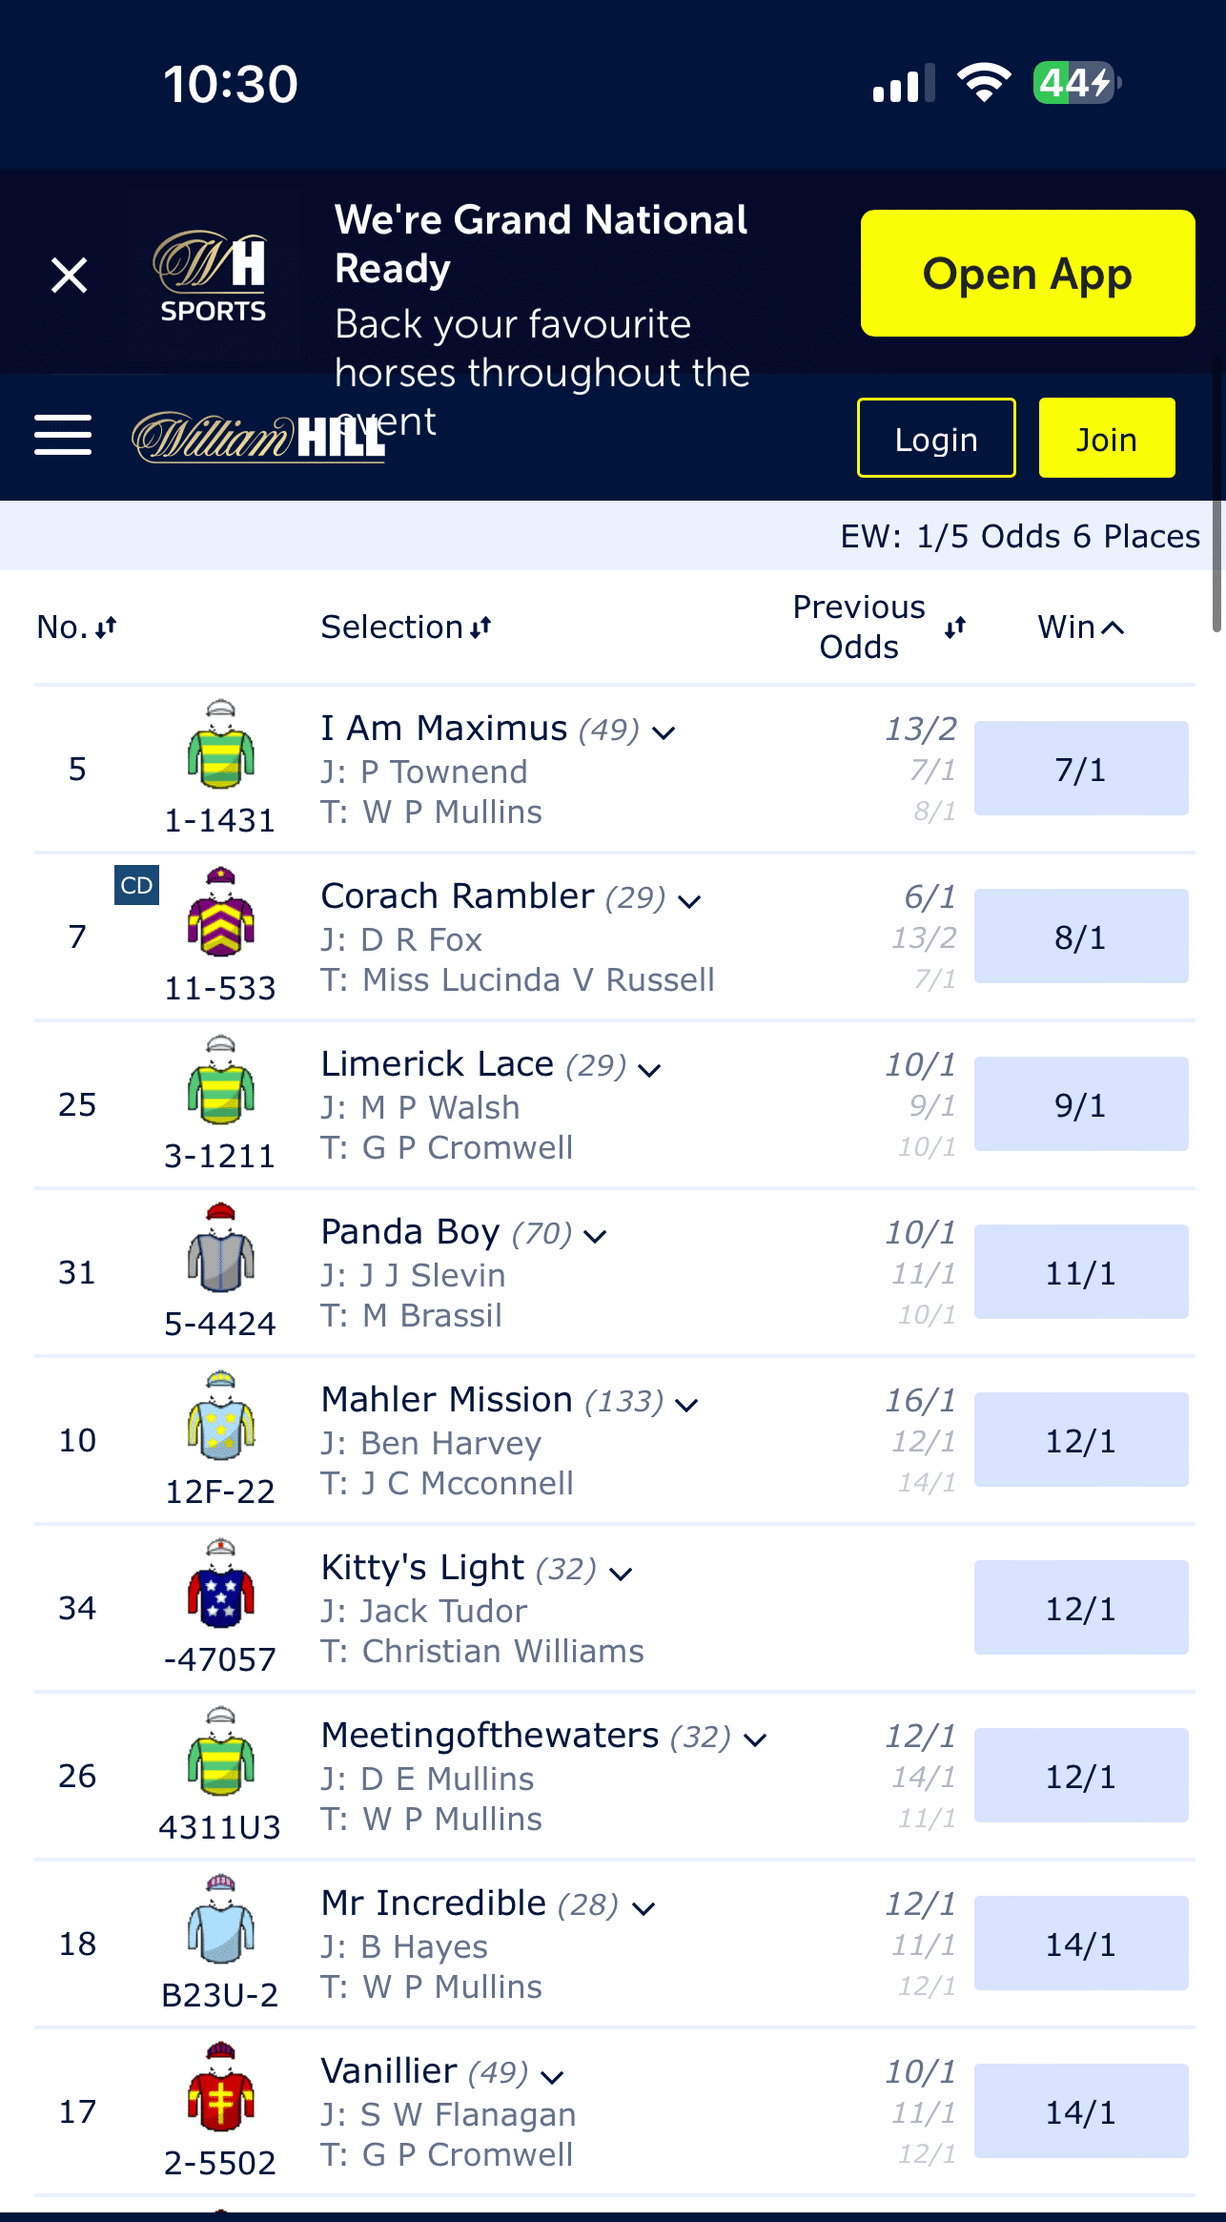Tap Vanillier red silks icon
Image resolution: width=1226 pixels, height=2222 pixels.
220,2087
